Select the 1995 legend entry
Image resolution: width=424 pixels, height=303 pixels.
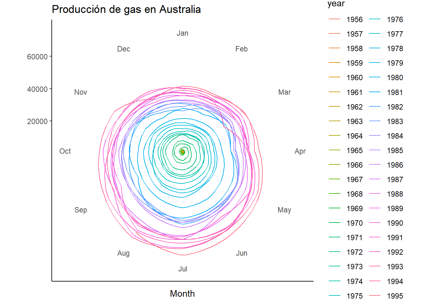(386, 296)
